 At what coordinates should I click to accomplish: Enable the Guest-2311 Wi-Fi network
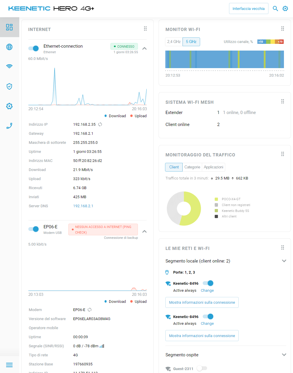(202, 368)
